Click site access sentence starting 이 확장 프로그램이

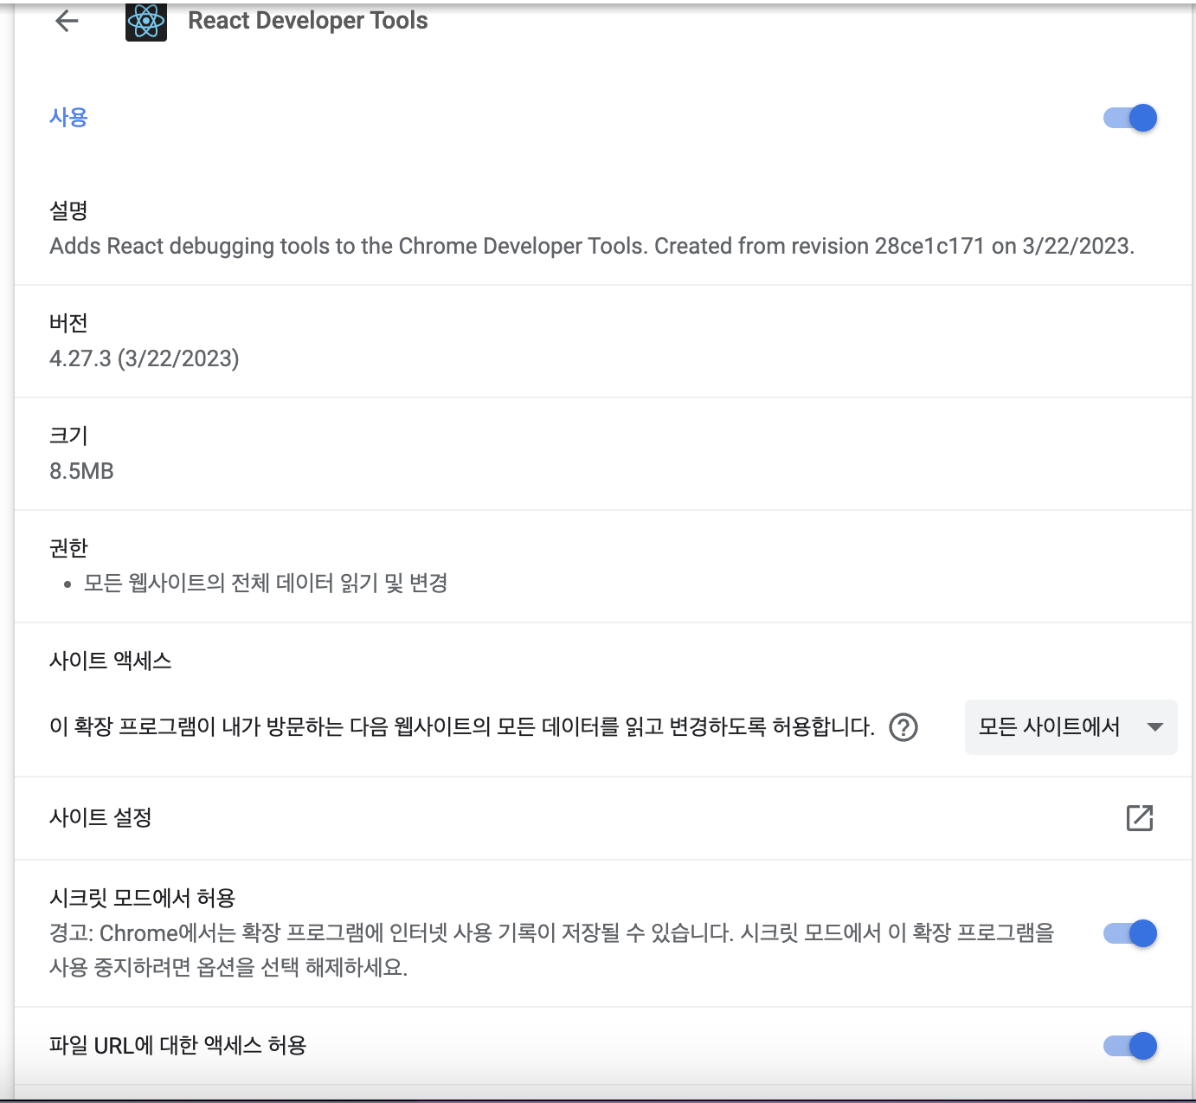click(462, 727)
